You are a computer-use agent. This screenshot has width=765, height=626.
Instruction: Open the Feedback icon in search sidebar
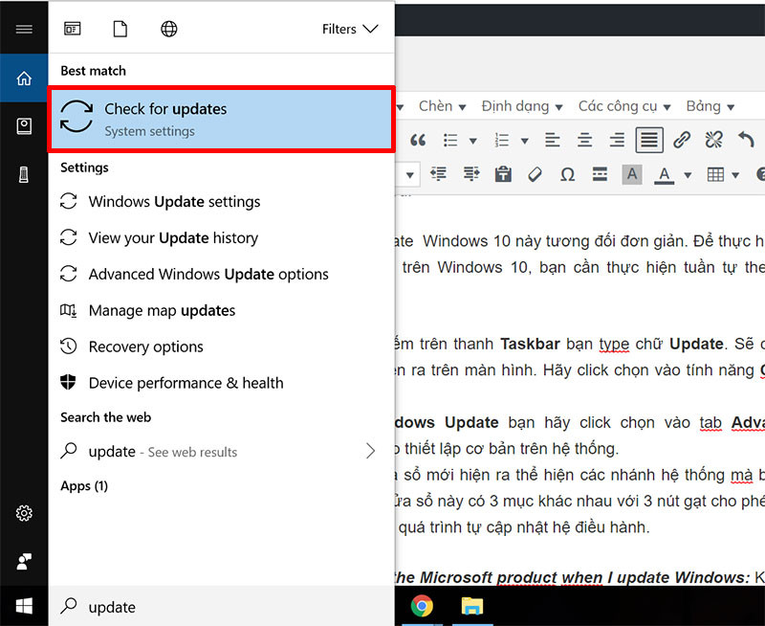coord(24,562)
